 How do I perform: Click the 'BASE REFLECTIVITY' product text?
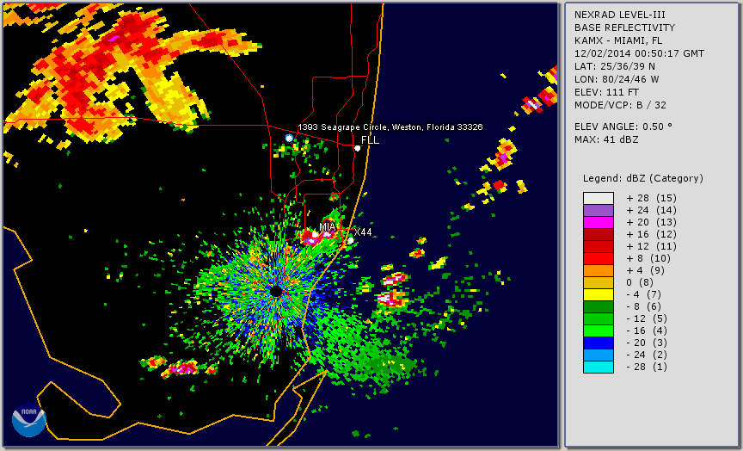(x=624, y=28)
